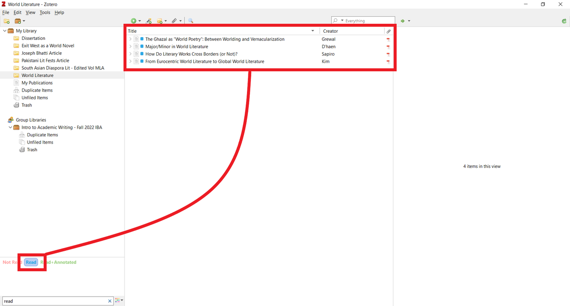
Task: Click PDF icon in Kim row
Action: 388,62
